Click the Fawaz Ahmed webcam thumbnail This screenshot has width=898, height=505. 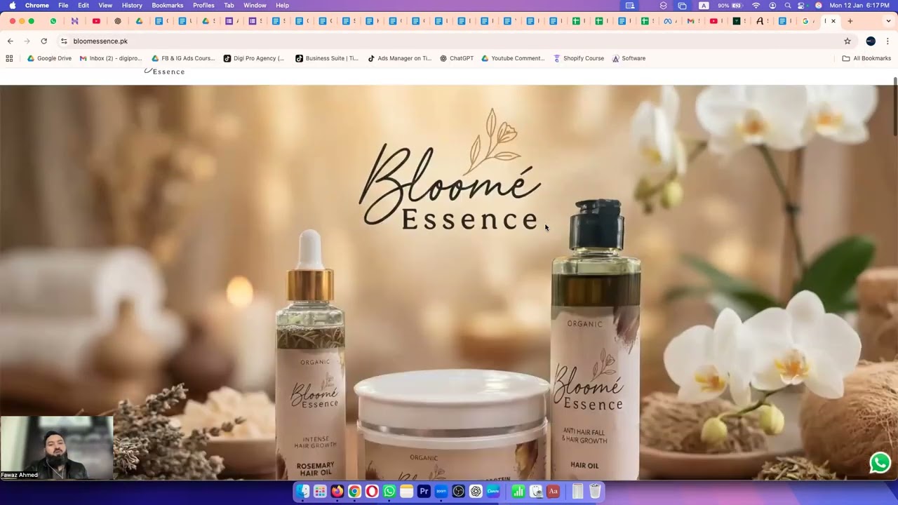click(x=56, y=447)
